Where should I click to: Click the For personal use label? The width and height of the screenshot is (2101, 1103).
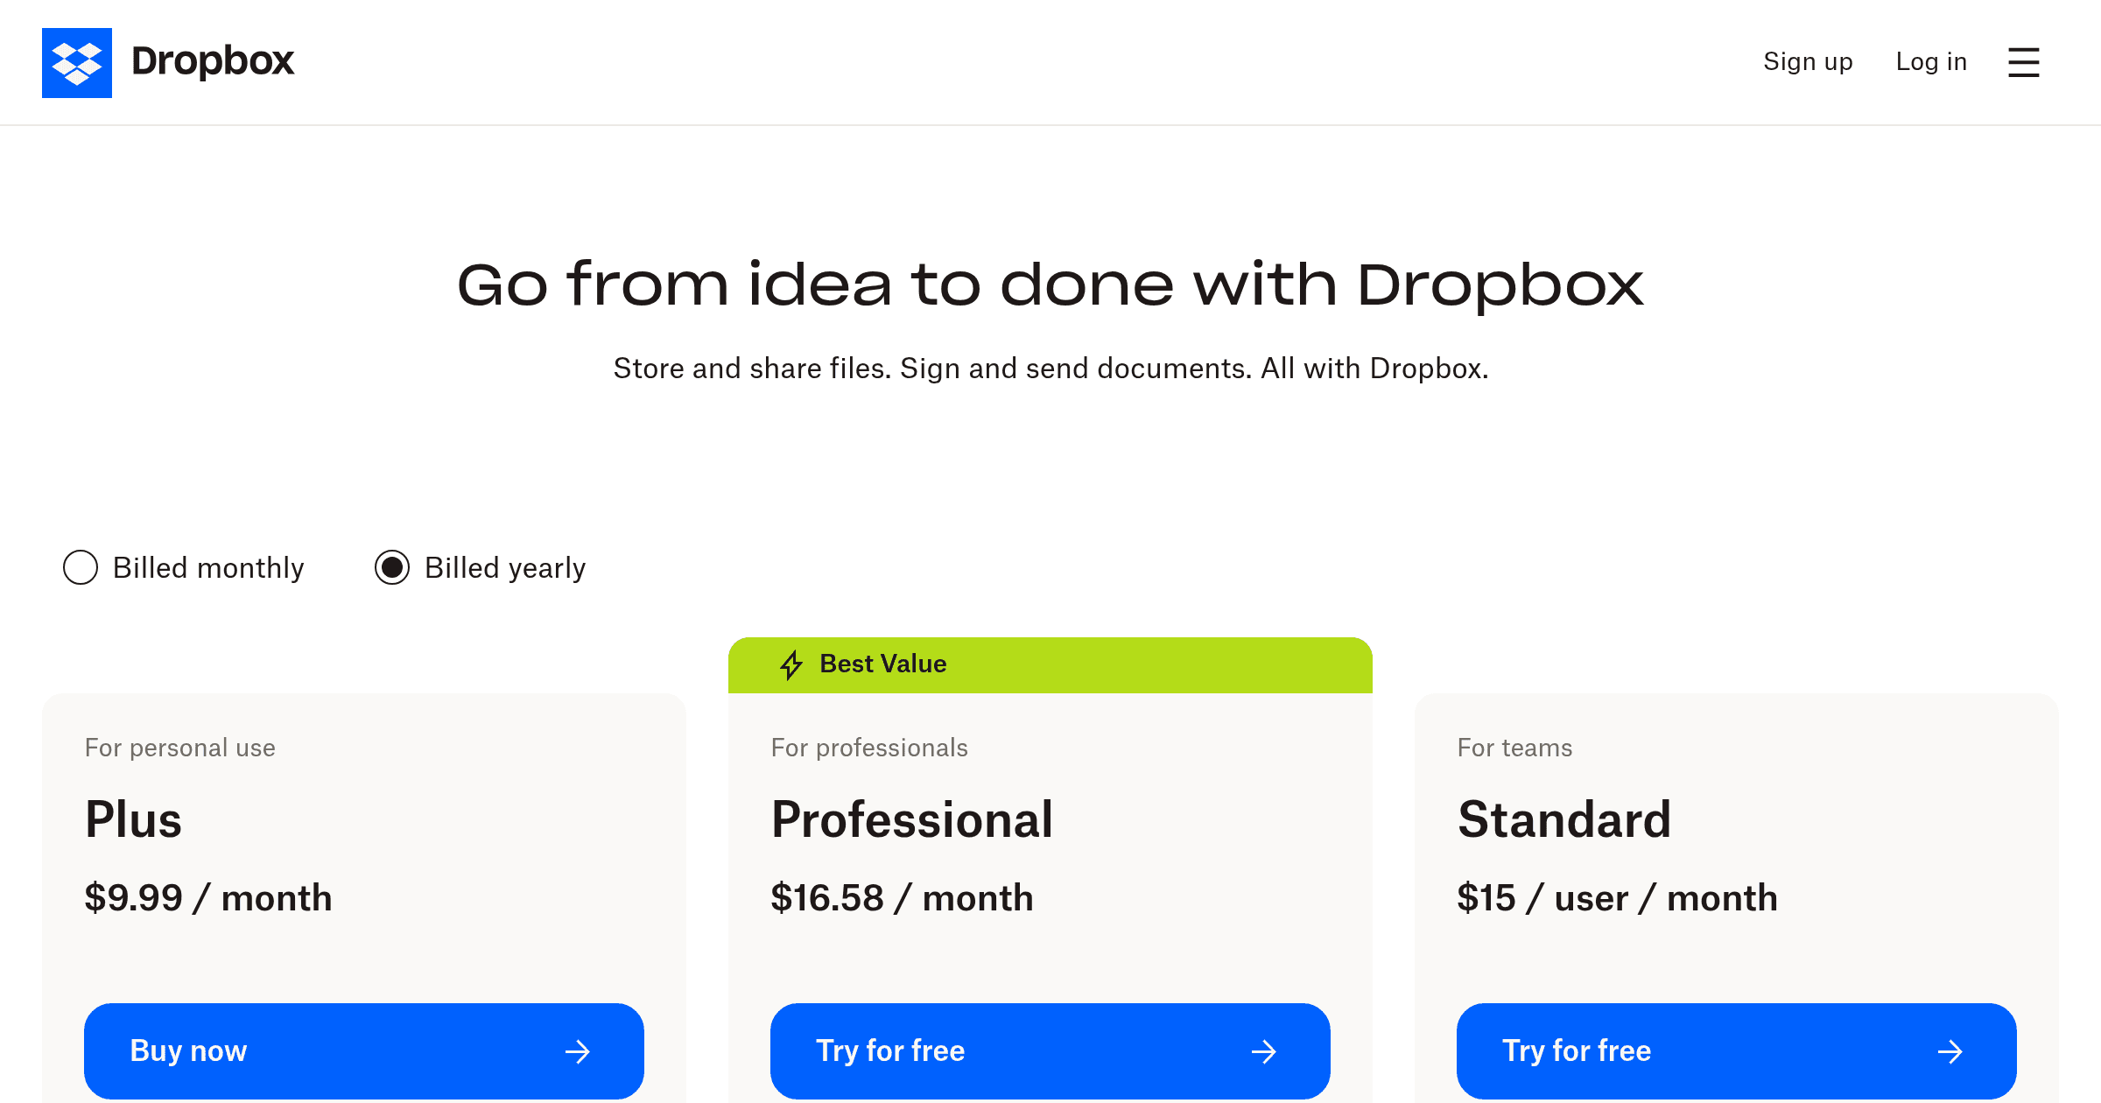[180, 748]
